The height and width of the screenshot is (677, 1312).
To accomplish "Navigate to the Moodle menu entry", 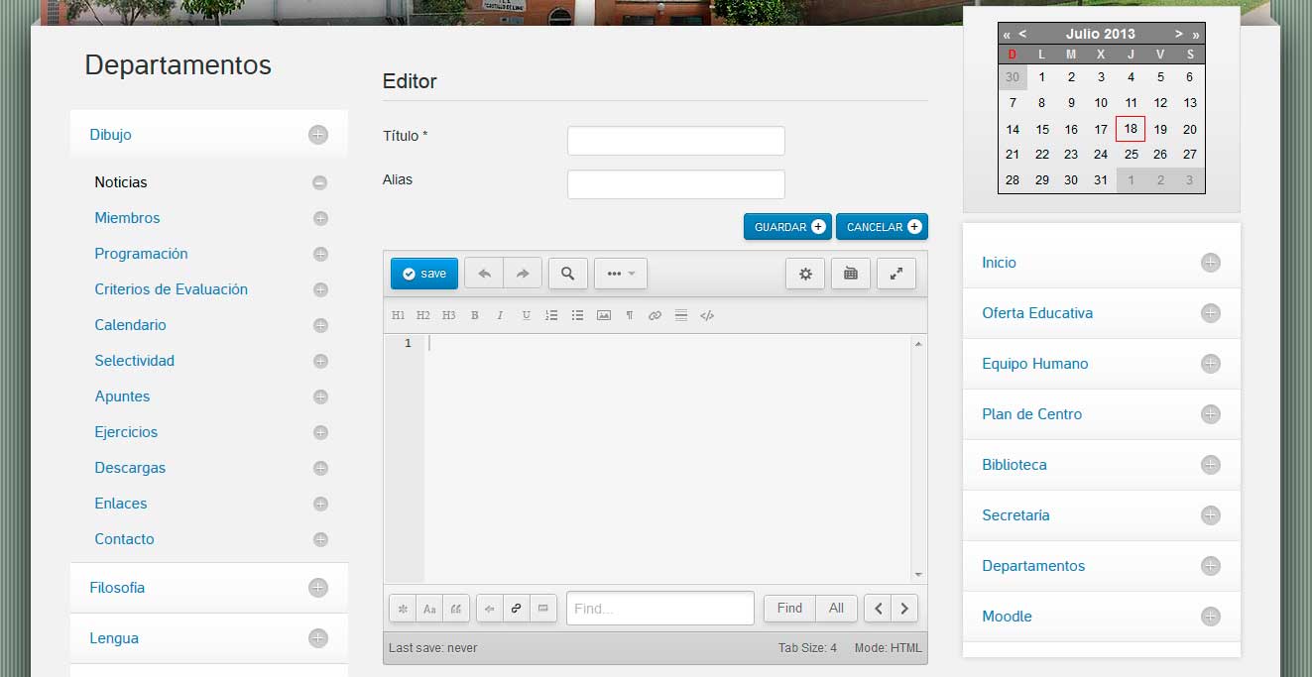I will (x=1007, y=617).
